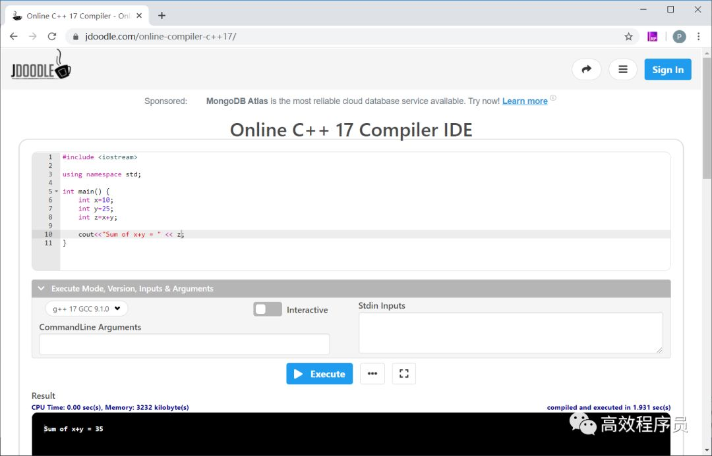
Task: Click the browser forward arrow
Action: [33, 36]
